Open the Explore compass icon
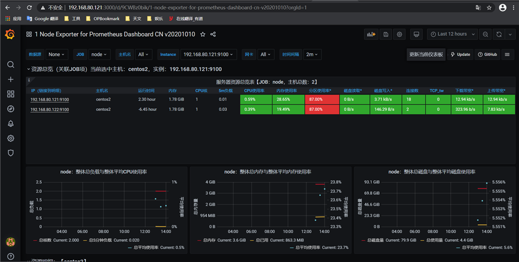The height and width of the screenshot is (262, 519). coord(10,109)
